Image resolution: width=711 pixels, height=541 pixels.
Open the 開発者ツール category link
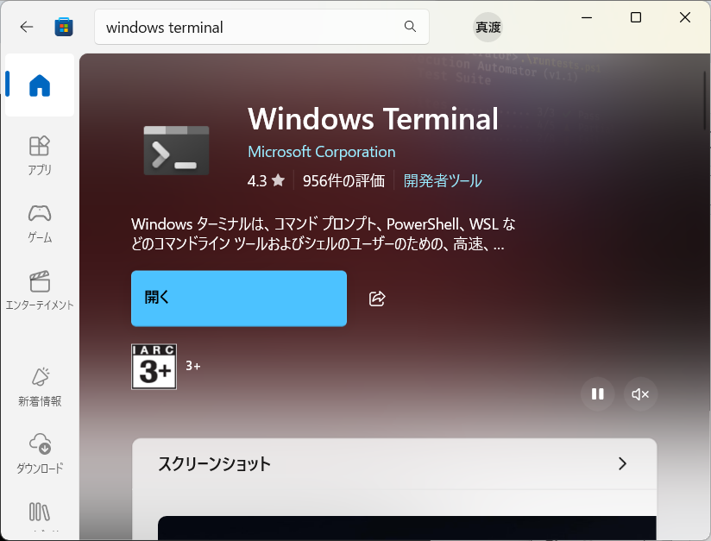[443, 181]
